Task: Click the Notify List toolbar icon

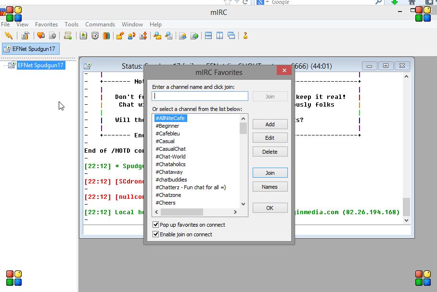Action: click(183, 36)
